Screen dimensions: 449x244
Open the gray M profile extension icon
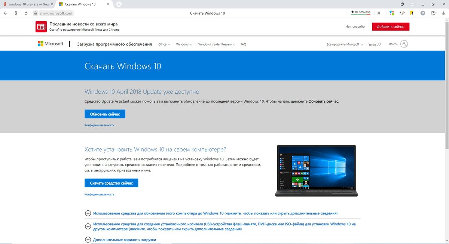click(x=423, y=13)
